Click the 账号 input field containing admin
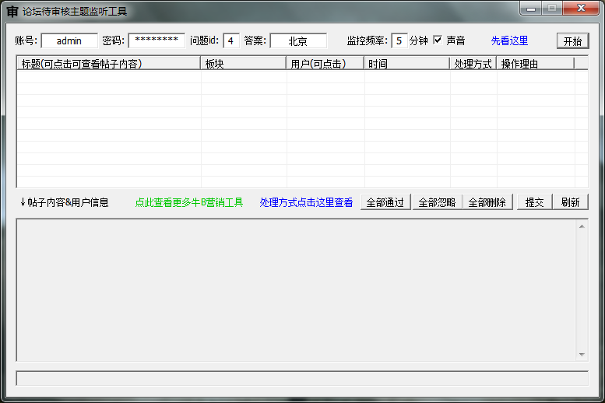 pos(69,41)
